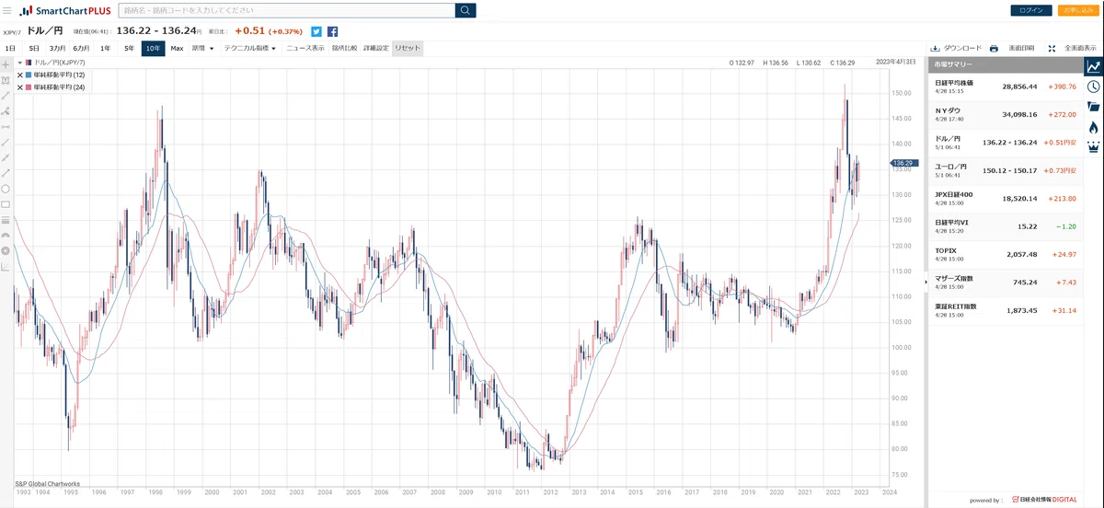Select the horizontal lines drawing tool
The width and height of the screenshot is (1104, 508).
tap(6, 220)
